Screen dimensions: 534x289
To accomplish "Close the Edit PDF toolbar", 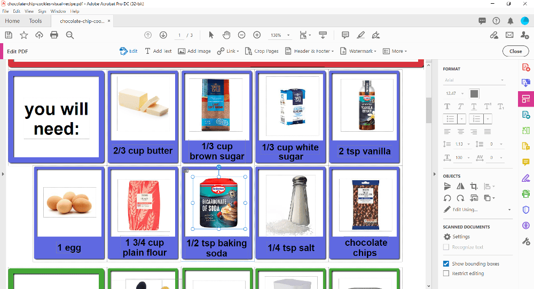I will (516, 51).
